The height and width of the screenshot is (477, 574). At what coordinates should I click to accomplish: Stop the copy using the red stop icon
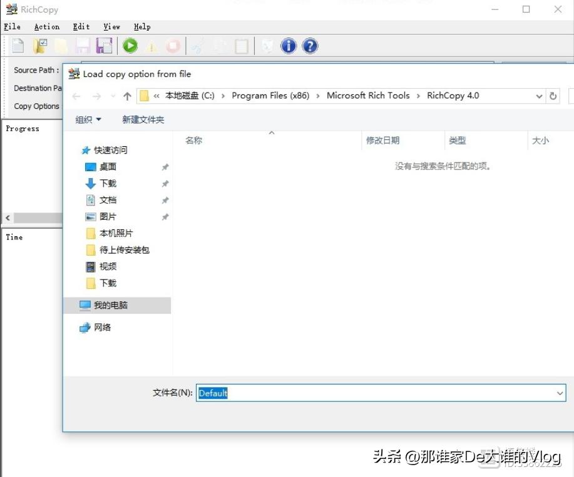173,46
